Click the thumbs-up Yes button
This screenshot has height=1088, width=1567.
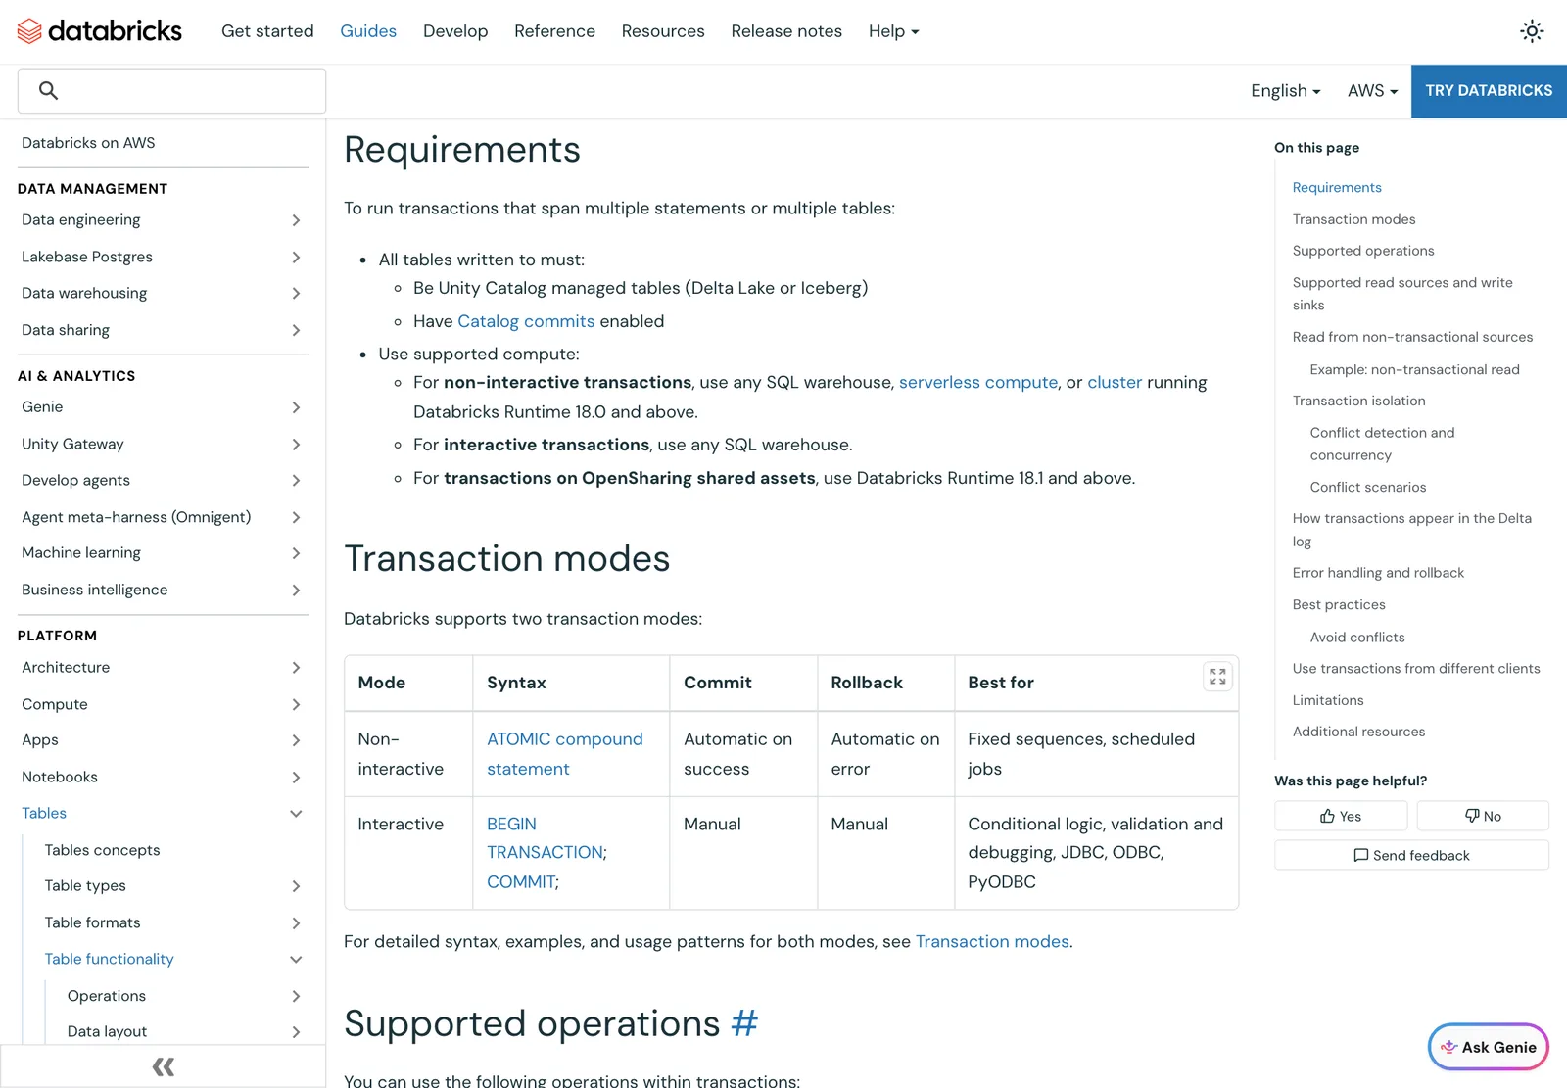click(x=1341, y=816)
